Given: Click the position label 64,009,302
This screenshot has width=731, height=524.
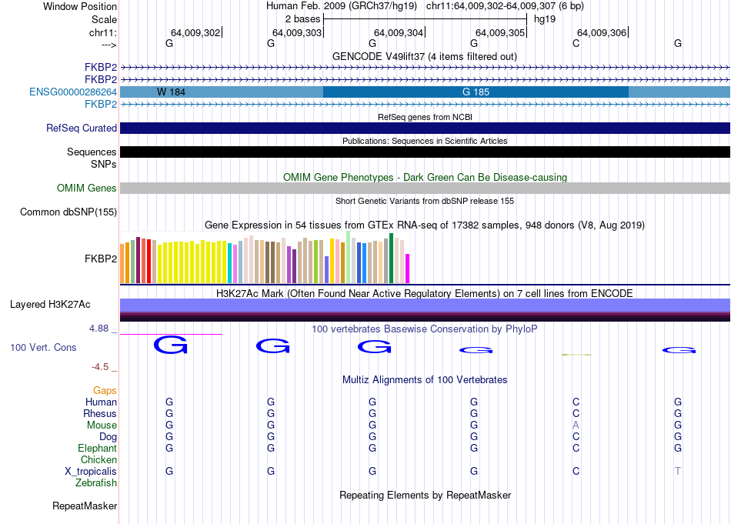Looking at the screenshot, I should [195, 32].
